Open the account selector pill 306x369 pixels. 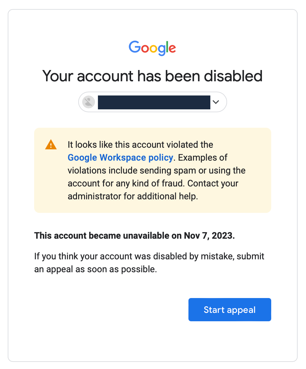152,102
